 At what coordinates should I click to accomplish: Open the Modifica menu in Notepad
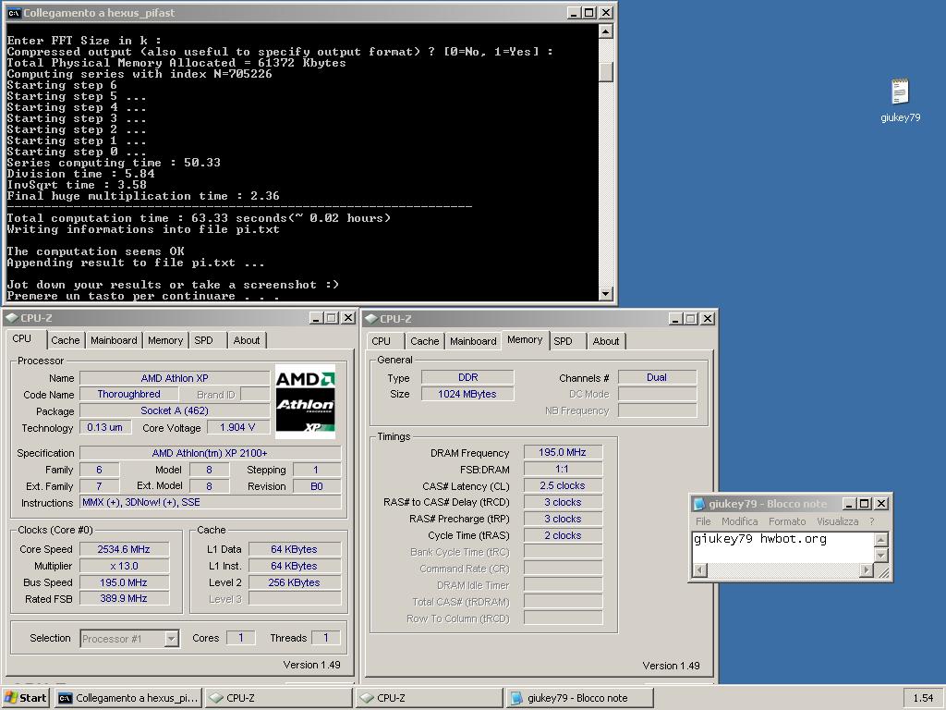tap(740, 521)
